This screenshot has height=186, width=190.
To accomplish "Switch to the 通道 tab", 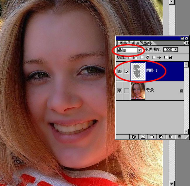I will tap(136, 43).
